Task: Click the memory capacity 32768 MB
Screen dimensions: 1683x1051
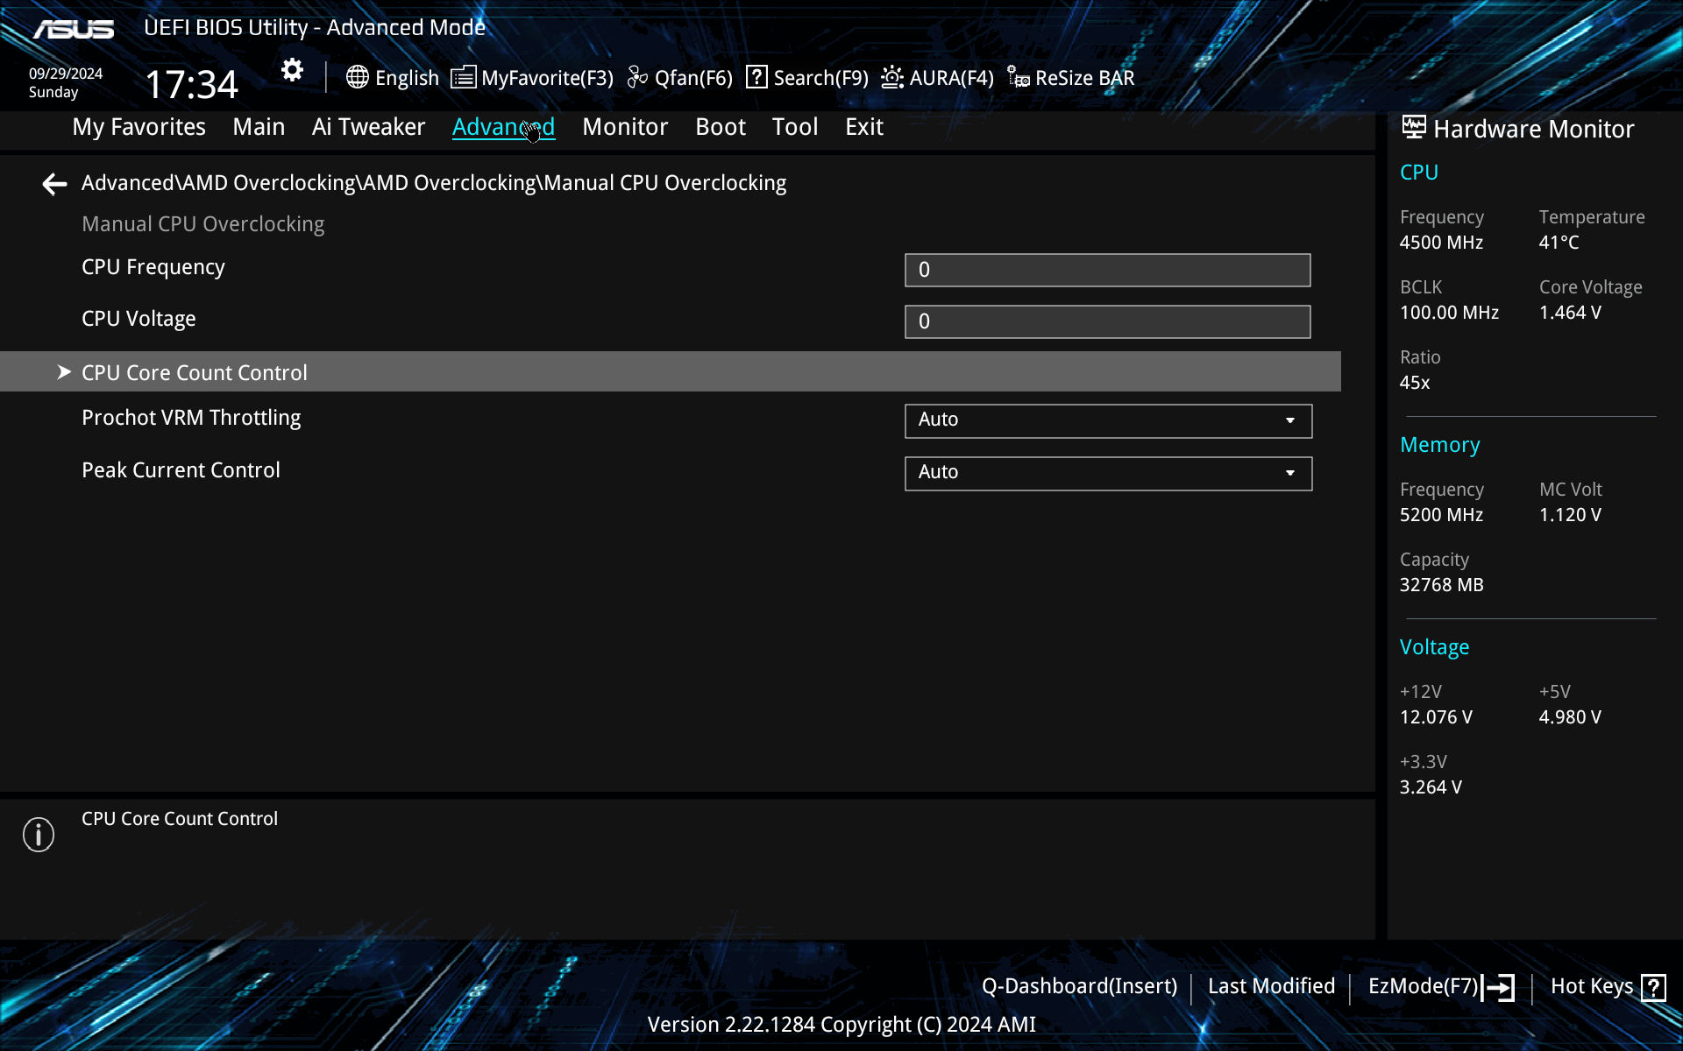Action: [x=1441, y=585]
